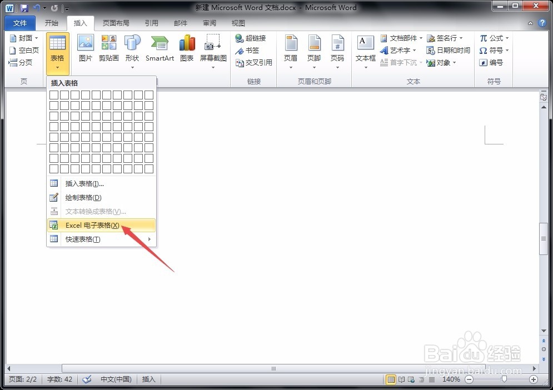Image resolution: width=553 pixels, height=390 pixels.
Task: Insert 日期和时间 date and time
Action: pyautogui.click(x=449, y=51)
